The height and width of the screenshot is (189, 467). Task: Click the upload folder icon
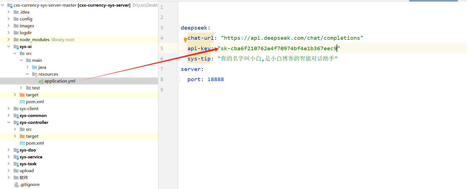pos(16,171)
